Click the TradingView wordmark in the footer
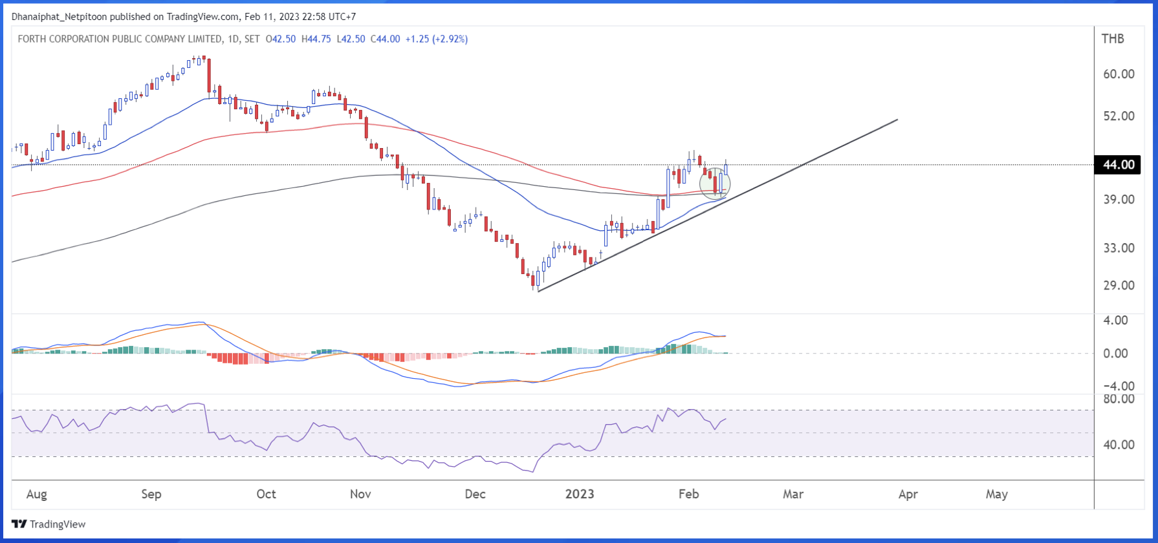The height and width of the screenshot is (543, 1158). (x=58, y=524)
